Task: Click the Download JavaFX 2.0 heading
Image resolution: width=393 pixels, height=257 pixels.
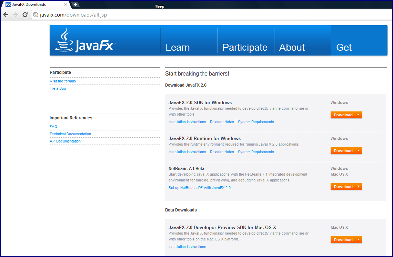Action: 186,85
